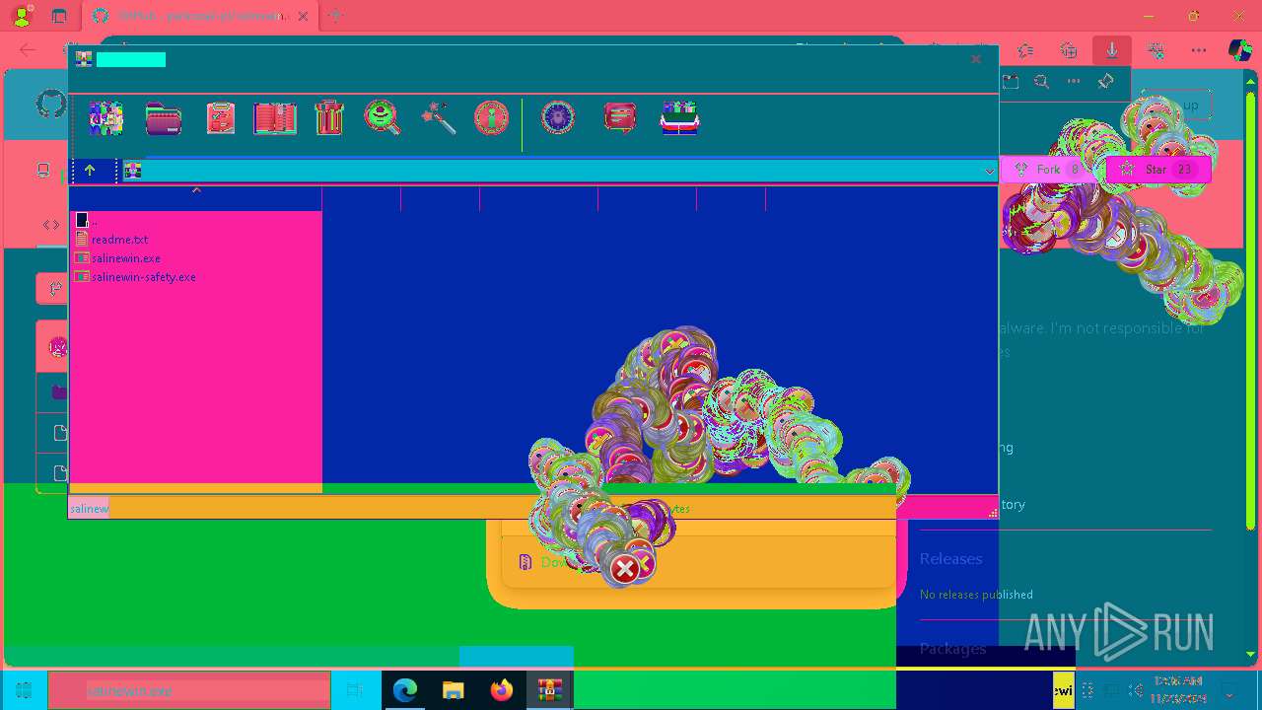
Task: Select salinewin-safety.exe in the file list
Action: click(143, 277)
